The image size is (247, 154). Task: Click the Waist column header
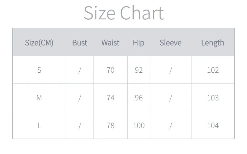point(110,43)
